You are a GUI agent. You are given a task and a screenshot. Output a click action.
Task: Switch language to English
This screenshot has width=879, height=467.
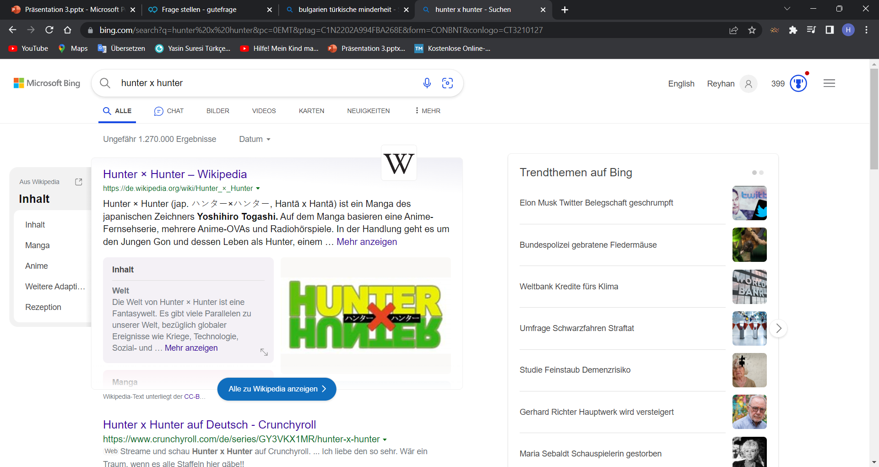[681, 84]
